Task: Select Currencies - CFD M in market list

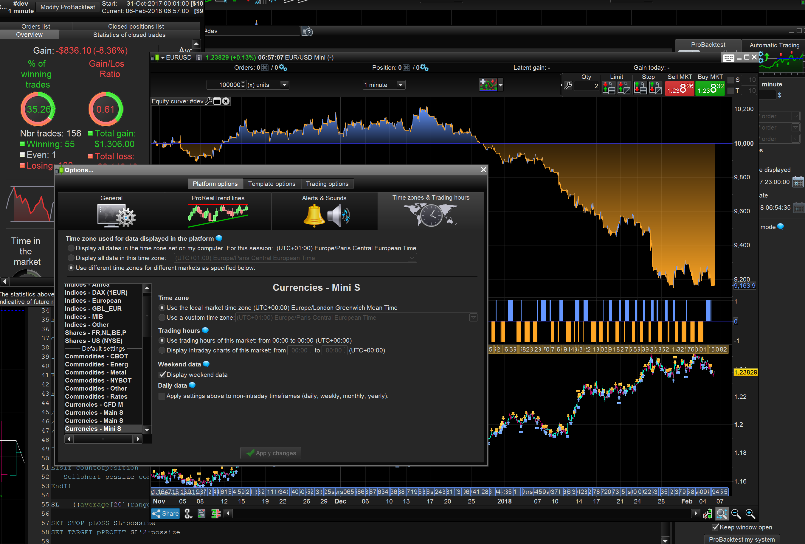Action: (x=94, y=405)
